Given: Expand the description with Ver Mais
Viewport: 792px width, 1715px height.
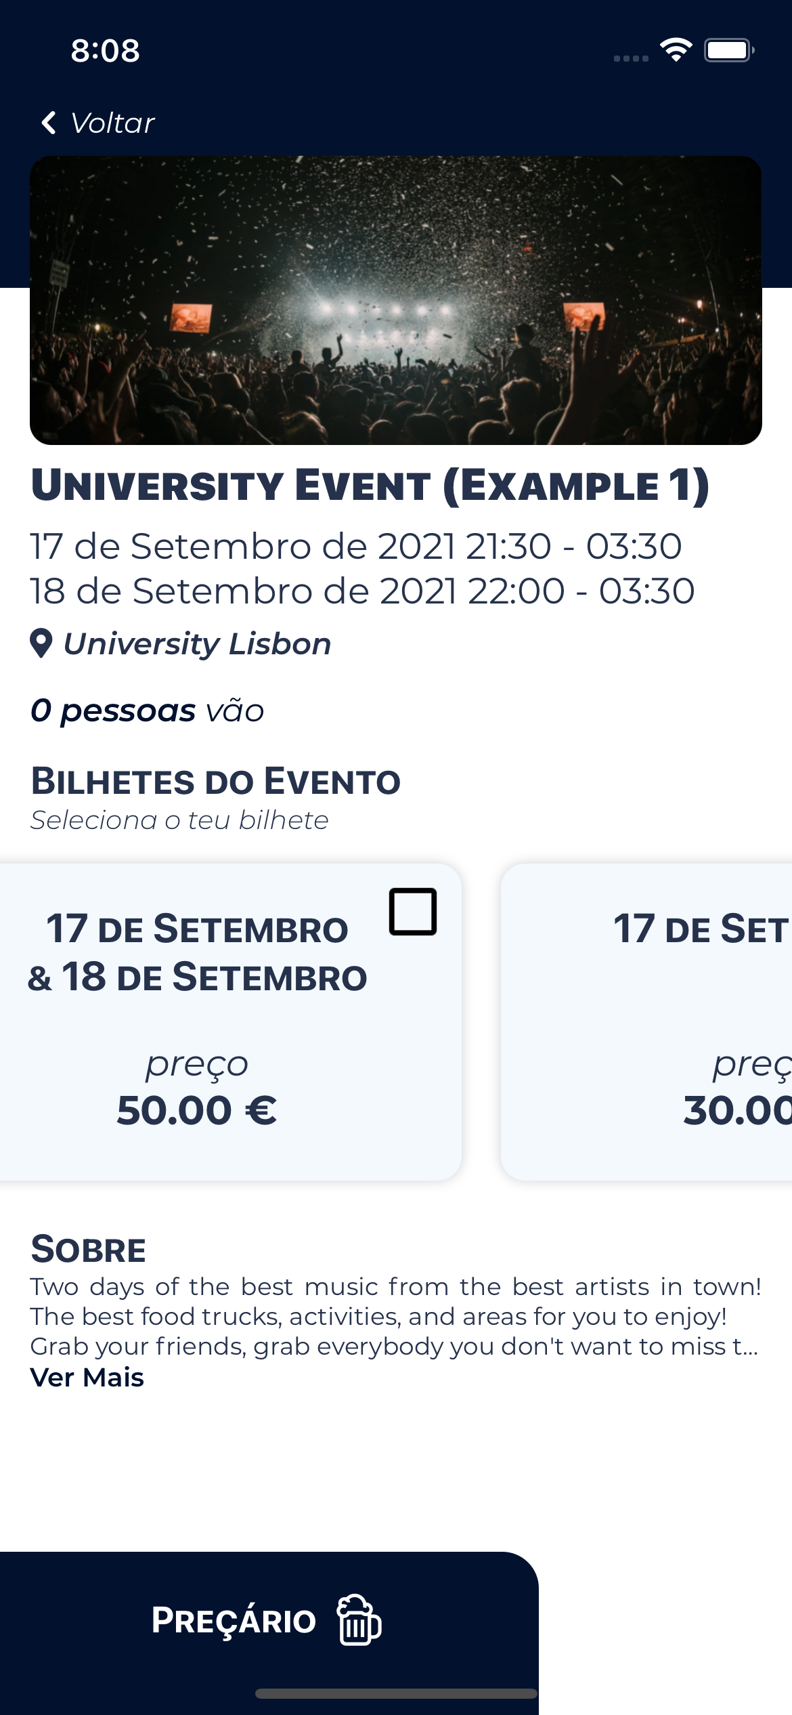Looking at the screenshot, I should pos(87,1377).
